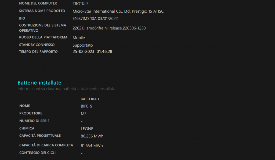Viewport: 275px width, 160px height.
Task: Click the computer name value TRGTKLS
Action: pos(81,4)
